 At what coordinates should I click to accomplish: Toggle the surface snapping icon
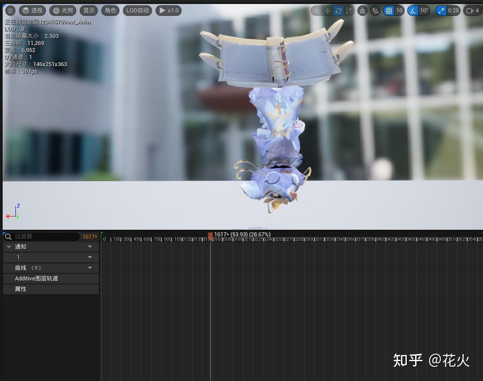(x=375, y=11)
